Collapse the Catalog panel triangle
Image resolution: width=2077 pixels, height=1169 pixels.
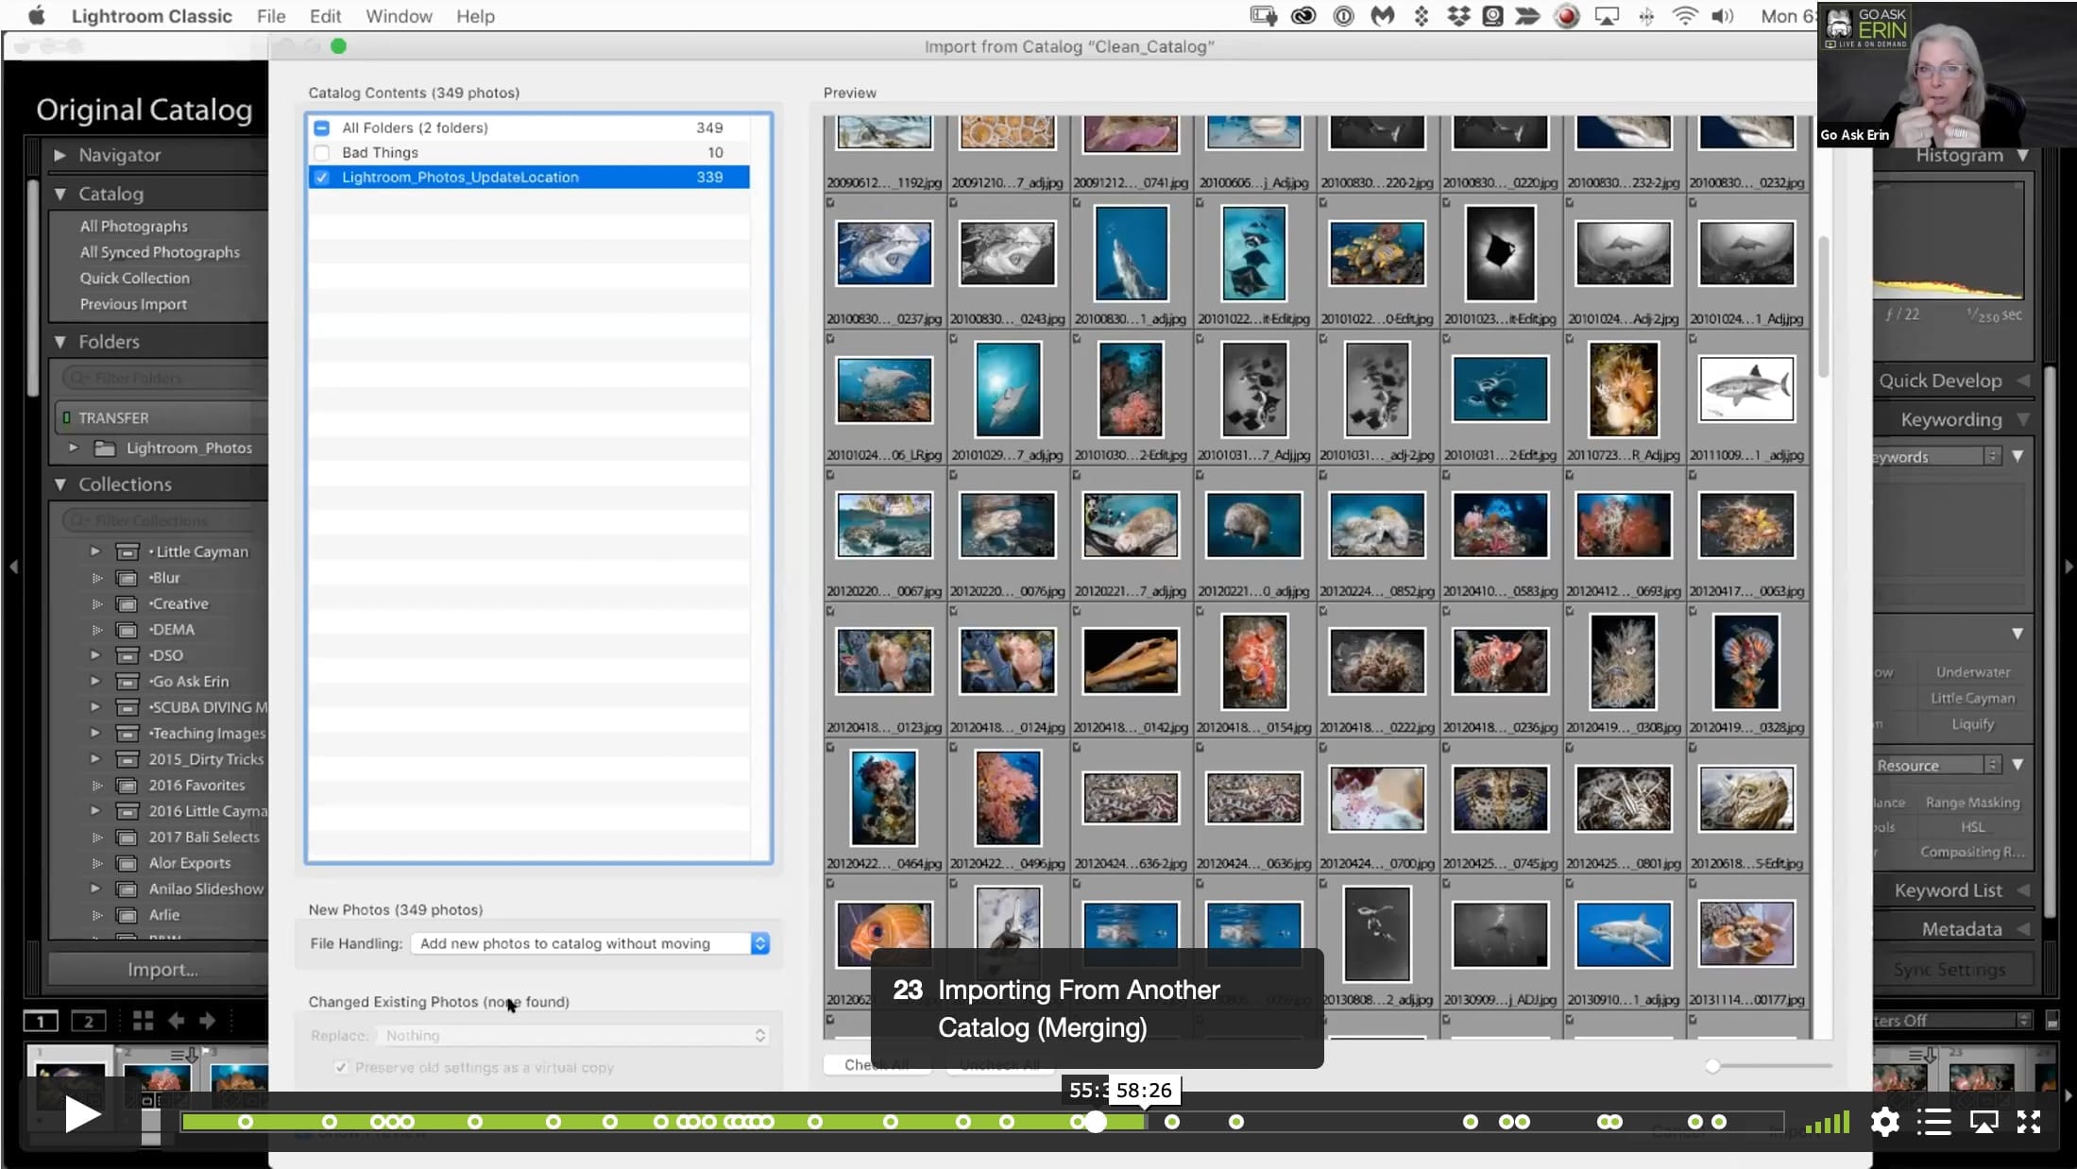click(60, 194)
